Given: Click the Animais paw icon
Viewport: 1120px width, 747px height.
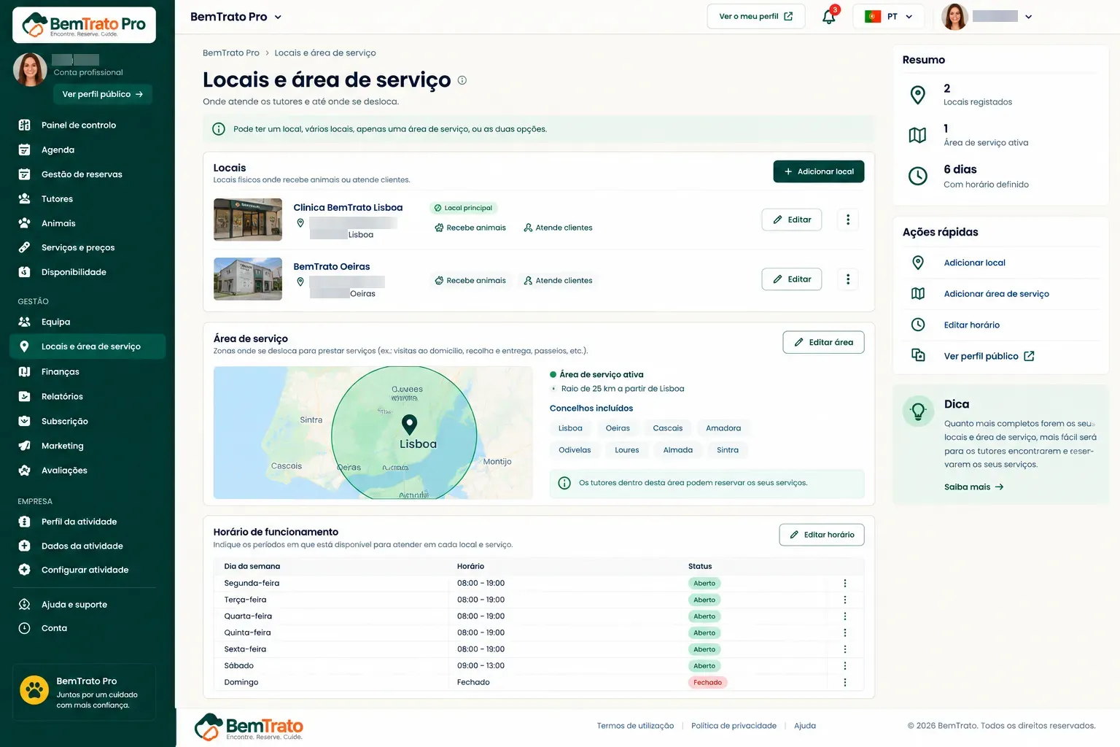Looking at the screenshot, I should 24,223.
